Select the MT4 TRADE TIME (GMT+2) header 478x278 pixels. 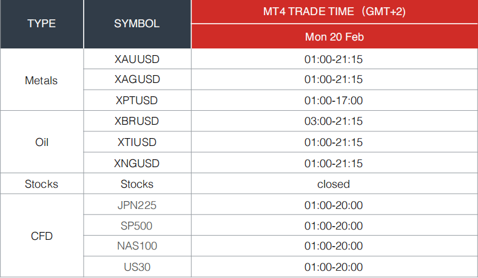click(x=334, y=12)
